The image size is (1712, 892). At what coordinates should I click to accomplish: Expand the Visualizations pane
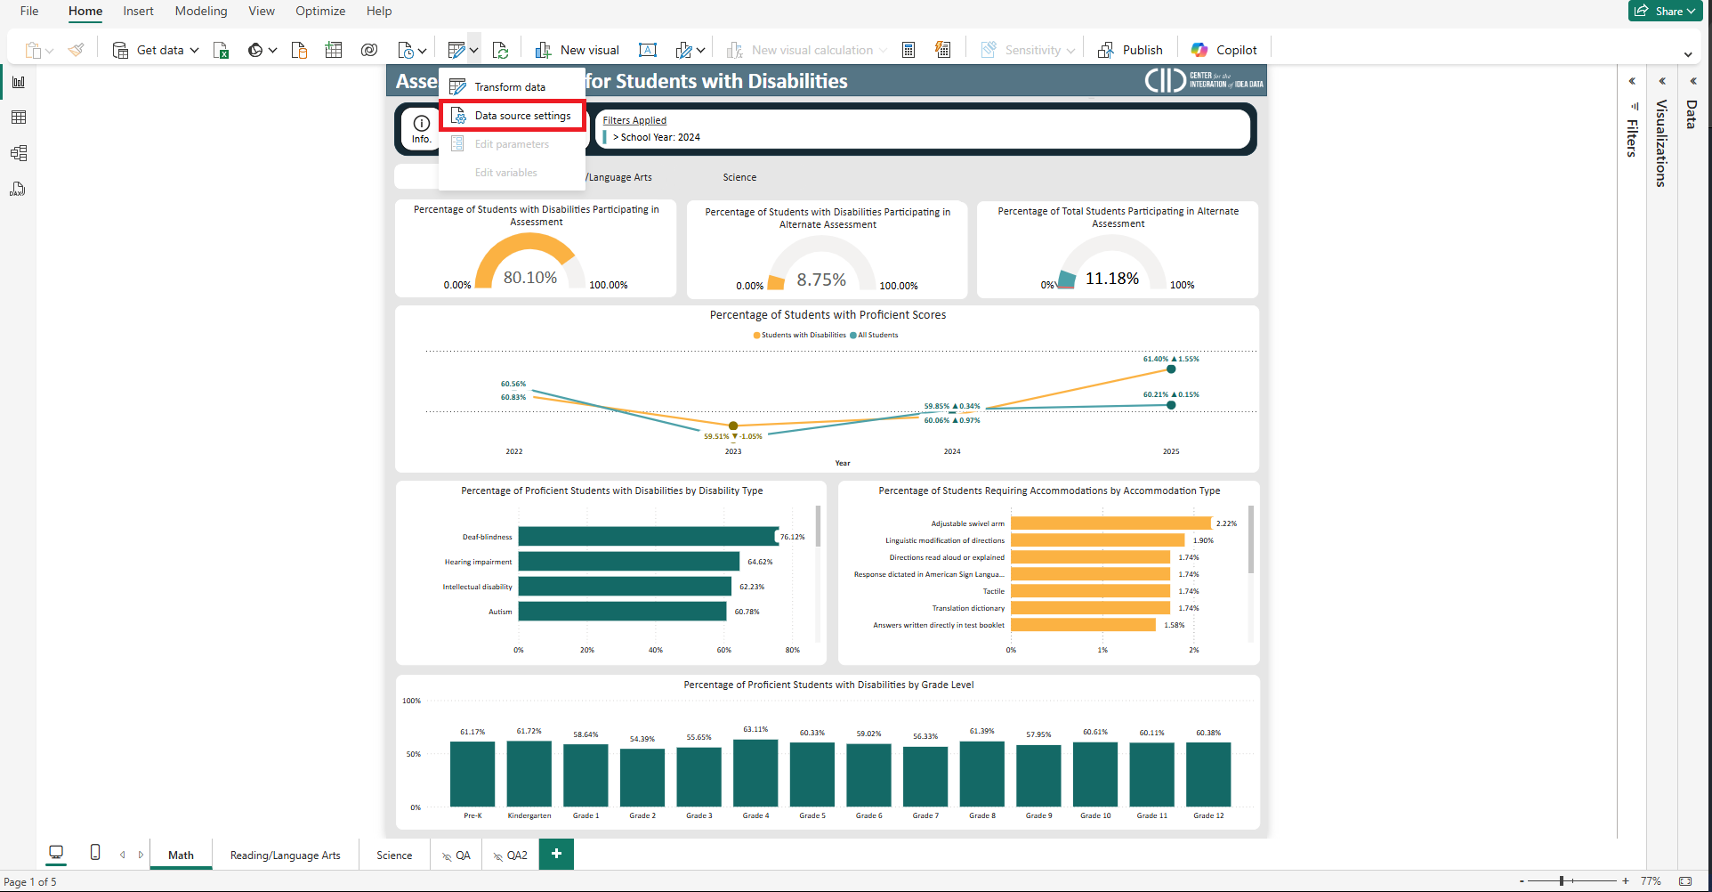tap(1662, 81)
